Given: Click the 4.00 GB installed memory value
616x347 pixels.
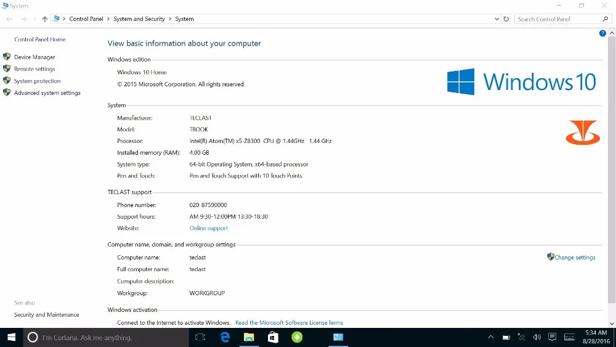Looking at the screenshot, I should (199, 152).
